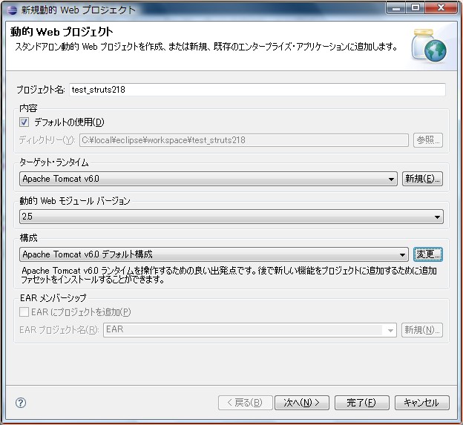Viewport: 463px width, 425px height.
Task: Click the 参照 browse button by directory
Action: (428, 140)
